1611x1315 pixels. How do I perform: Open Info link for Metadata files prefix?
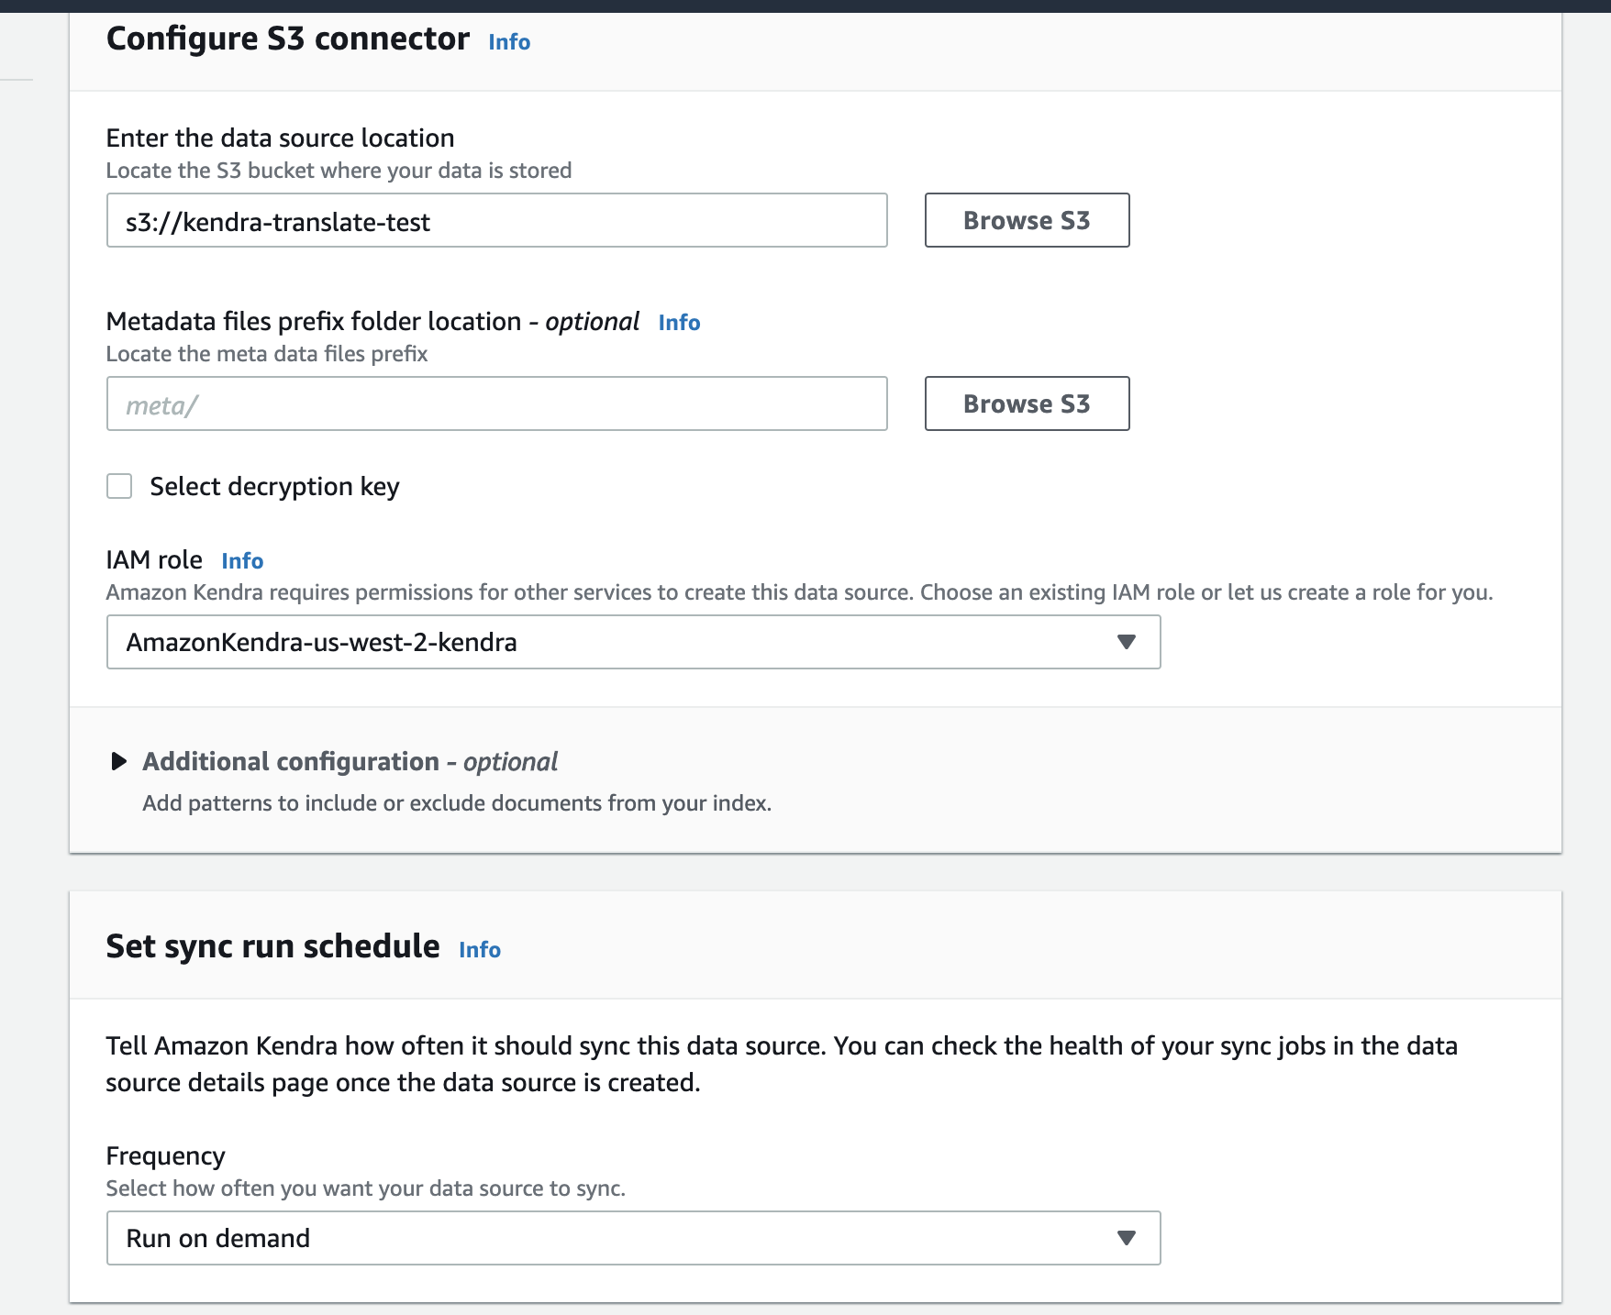[x=679, y=323]
